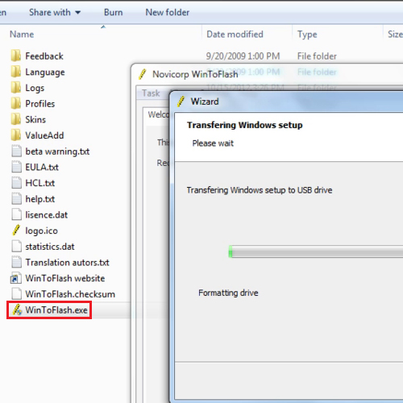The width and height of the screenshot is (403, 403).
Task: Click the Novicorp WinToFlash title bar
Action: [267, 74]
